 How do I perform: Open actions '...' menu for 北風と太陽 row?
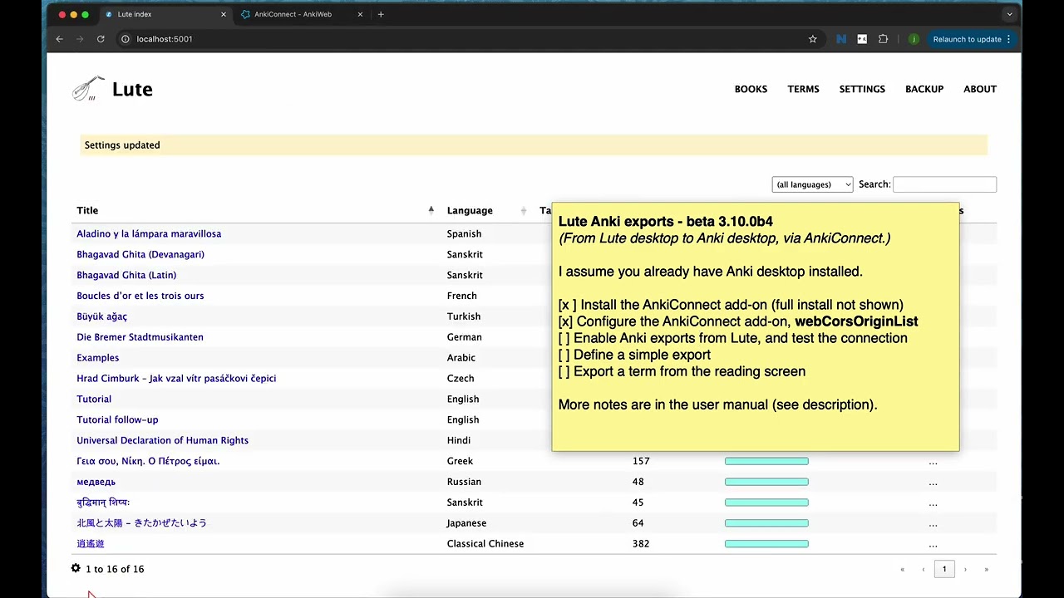(x=933, y=524)
